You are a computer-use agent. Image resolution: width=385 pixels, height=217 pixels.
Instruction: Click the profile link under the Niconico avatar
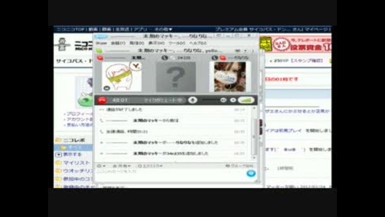click(x=79, y=114)
